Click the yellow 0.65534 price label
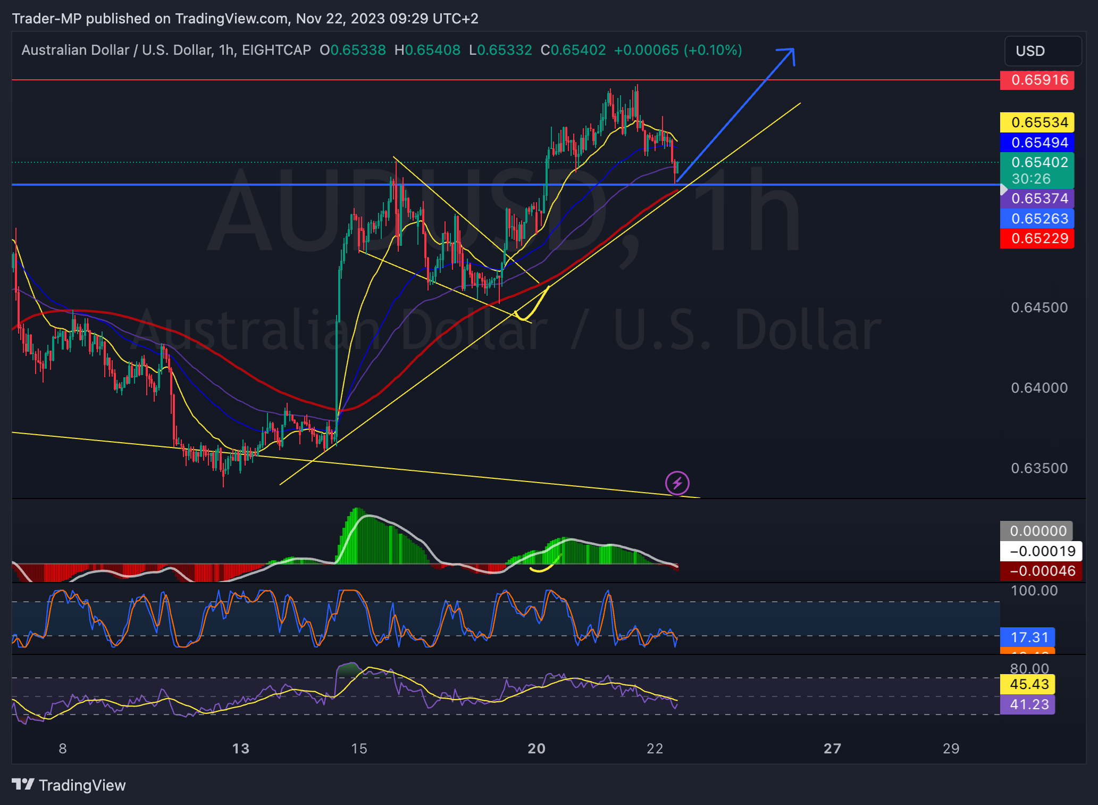The width and height of the screenshot is (1098, 805). [x=1037, y=122]
